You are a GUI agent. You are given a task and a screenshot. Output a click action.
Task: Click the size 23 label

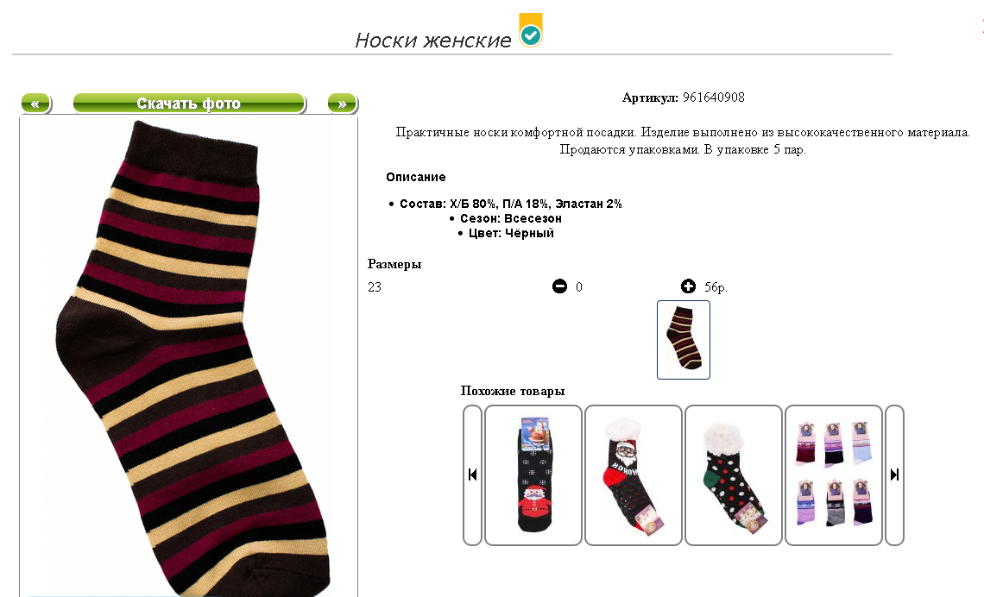tap(375, 287)
